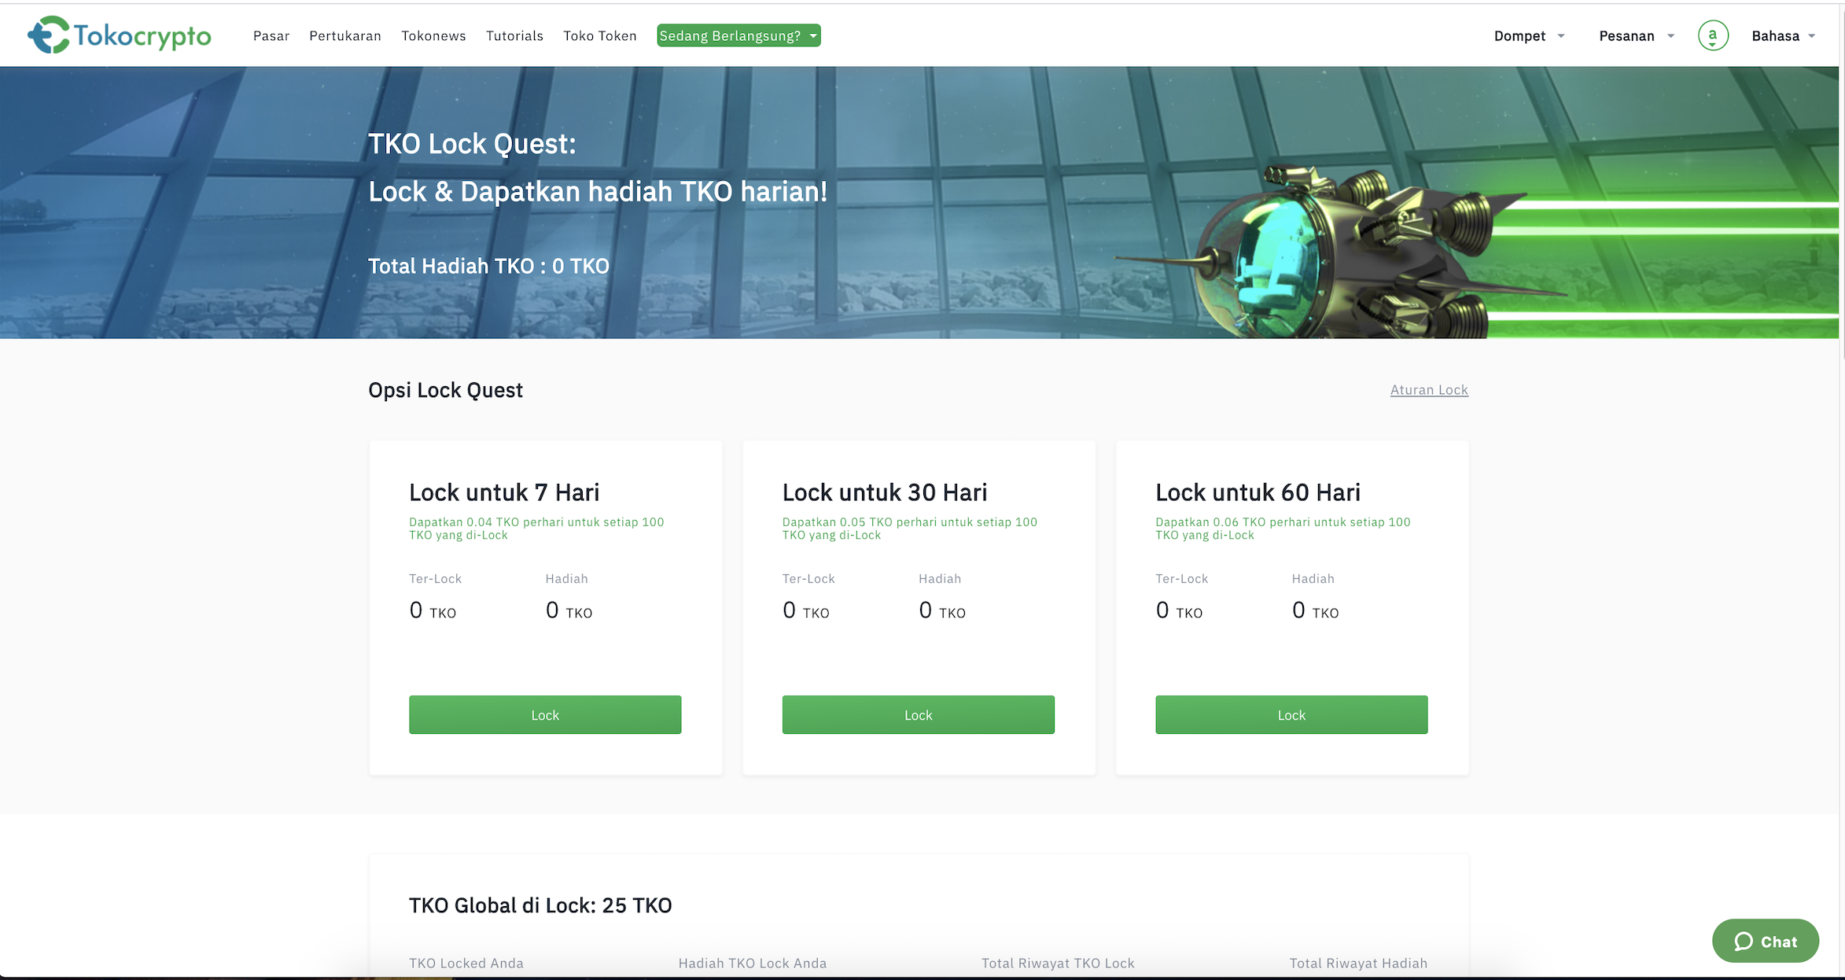Expand the Sedang Berlangsung dropdown
The height and width of the screenshot is (980, 1845).
(x=738, y=35)
